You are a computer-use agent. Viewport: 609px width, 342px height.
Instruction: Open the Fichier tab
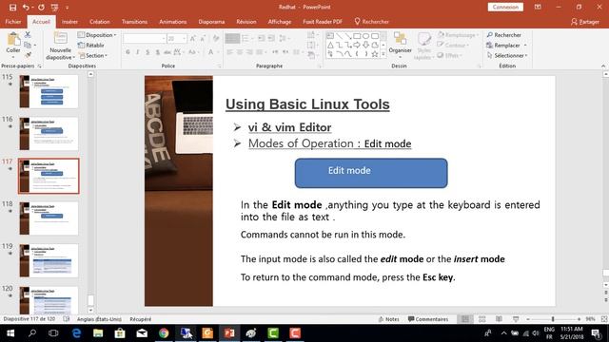pyautogui.click(x=13, y=22)
